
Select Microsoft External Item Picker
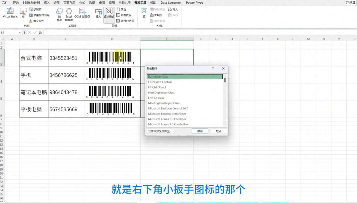point(185,114)
